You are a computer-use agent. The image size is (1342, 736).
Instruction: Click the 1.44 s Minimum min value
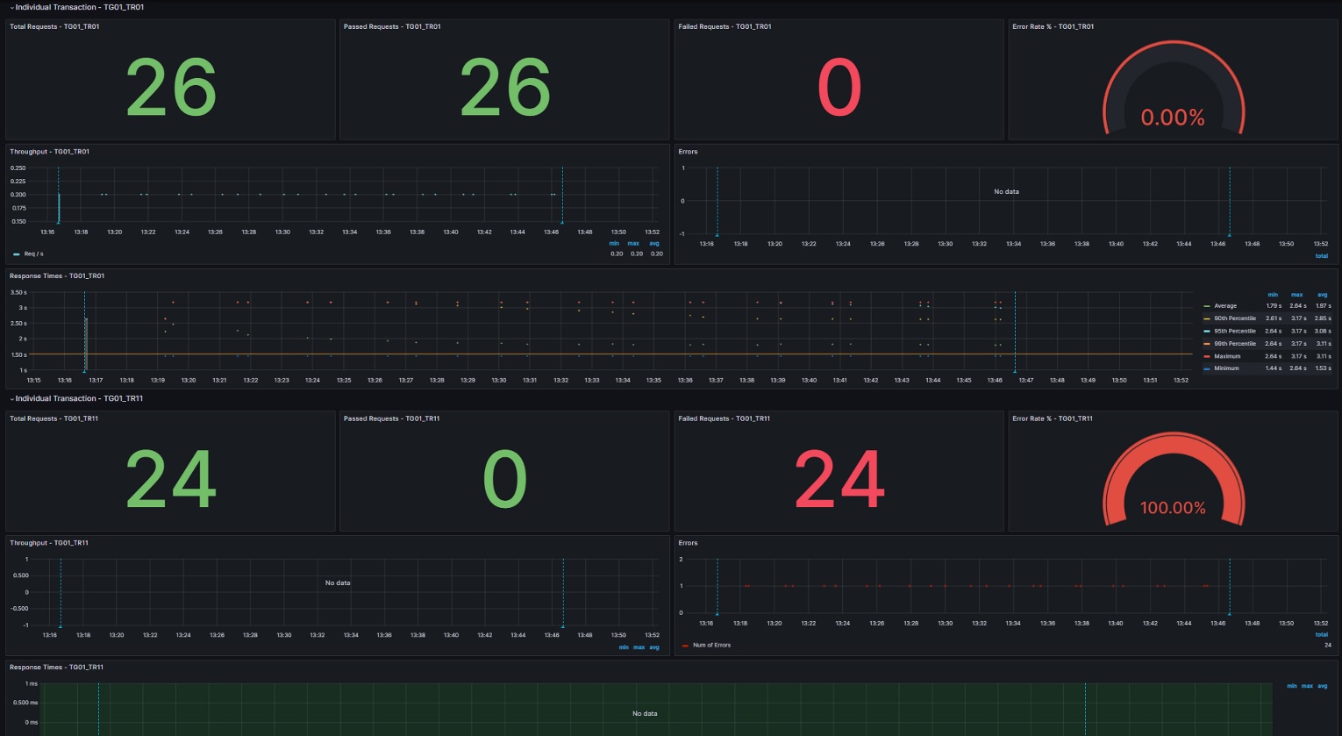point(1274,368)
